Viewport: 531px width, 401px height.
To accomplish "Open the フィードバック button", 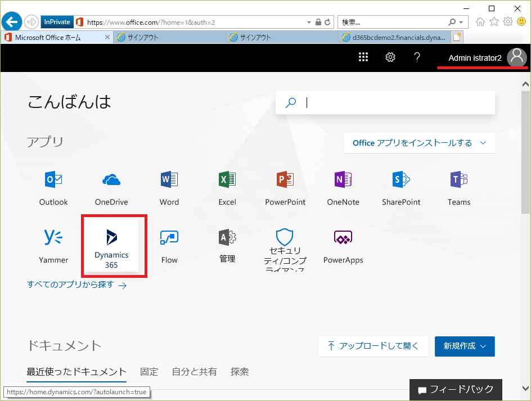I will (x=456, y=390).
